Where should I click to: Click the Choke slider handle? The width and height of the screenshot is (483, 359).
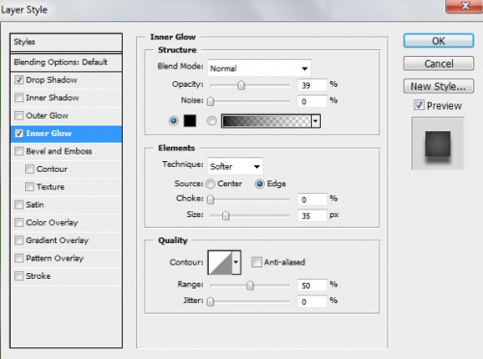point(211,200)
